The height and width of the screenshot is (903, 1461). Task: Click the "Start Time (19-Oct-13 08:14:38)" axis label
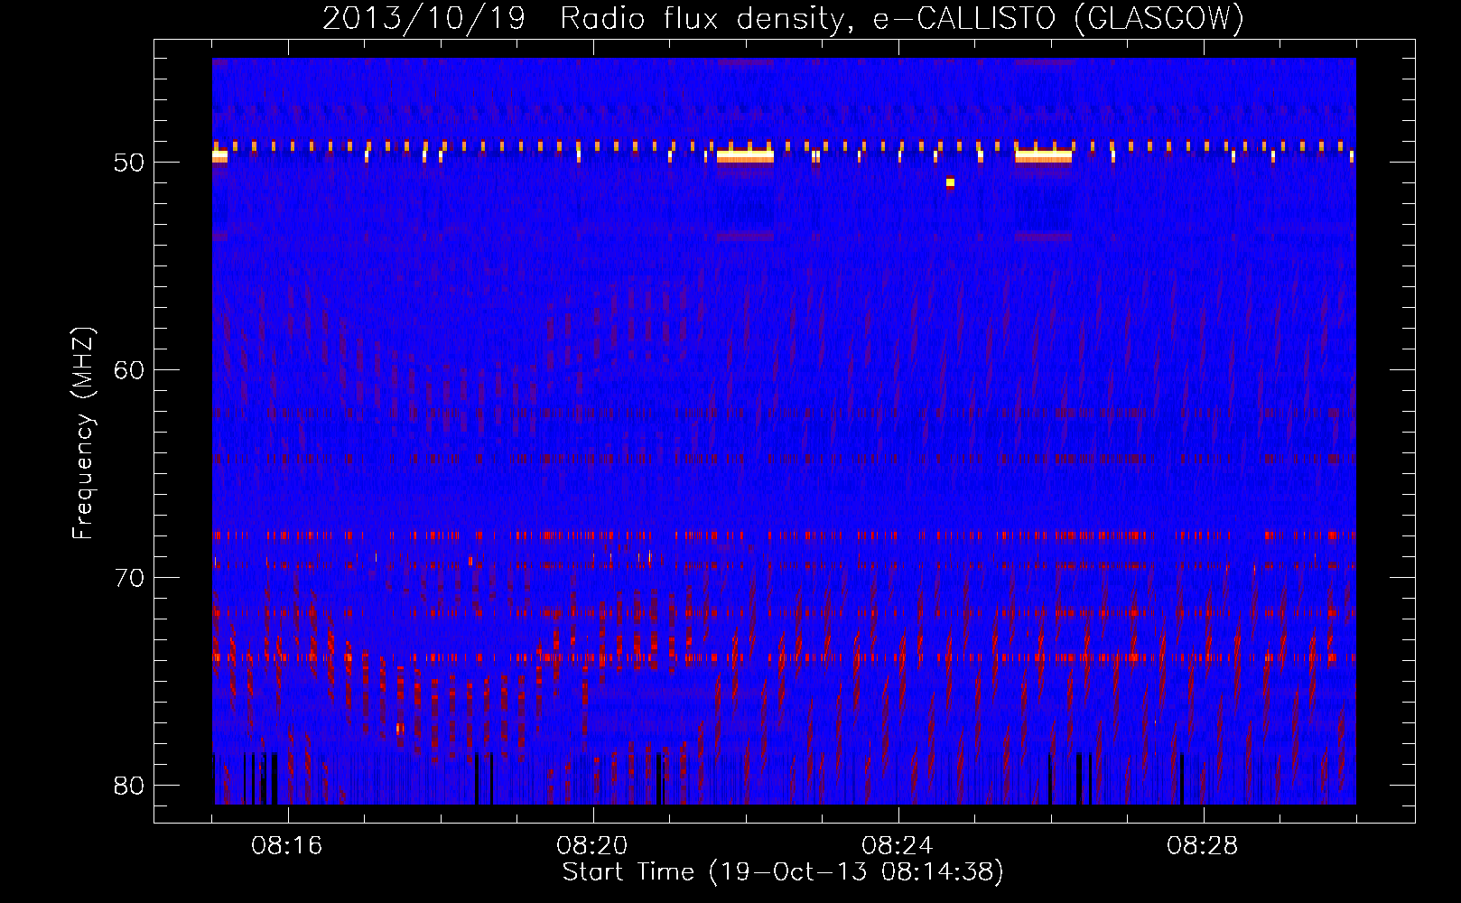click(783, 872)
